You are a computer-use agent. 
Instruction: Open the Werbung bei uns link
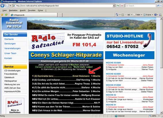(12, 84)
